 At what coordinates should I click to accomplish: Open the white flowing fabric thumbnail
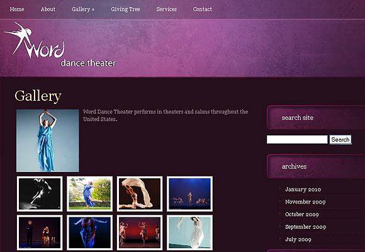tap(140, 194)
